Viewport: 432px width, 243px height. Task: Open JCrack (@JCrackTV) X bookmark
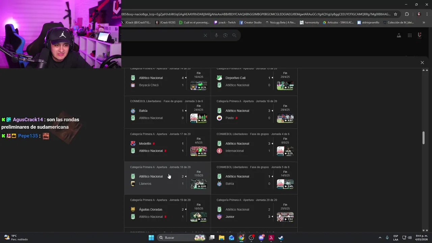click(136, 23)
